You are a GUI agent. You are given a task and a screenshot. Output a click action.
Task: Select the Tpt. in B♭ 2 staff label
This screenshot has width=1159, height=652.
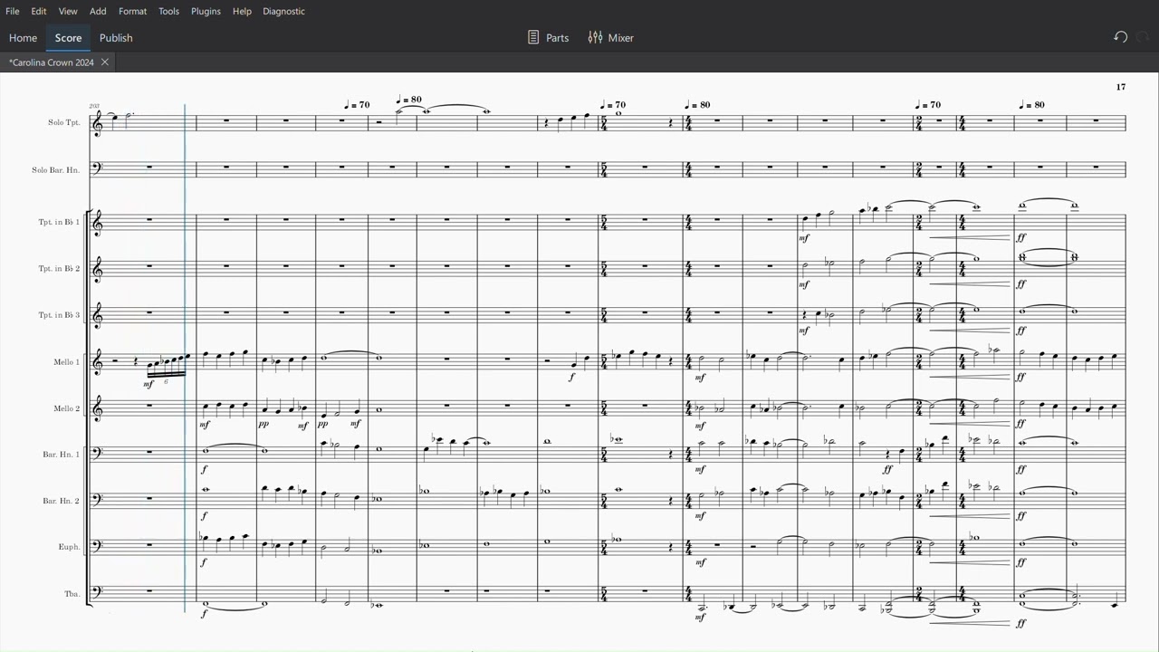(59, 269)
